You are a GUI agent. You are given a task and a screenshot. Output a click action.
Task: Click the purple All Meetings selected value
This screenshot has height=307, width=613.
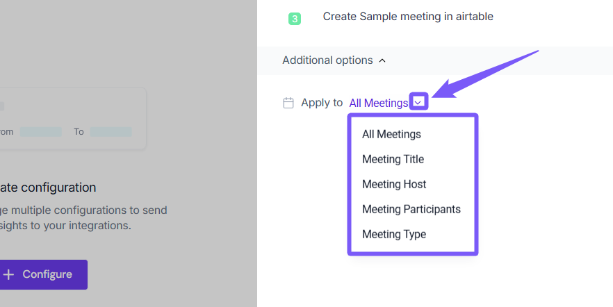point(378,103)
